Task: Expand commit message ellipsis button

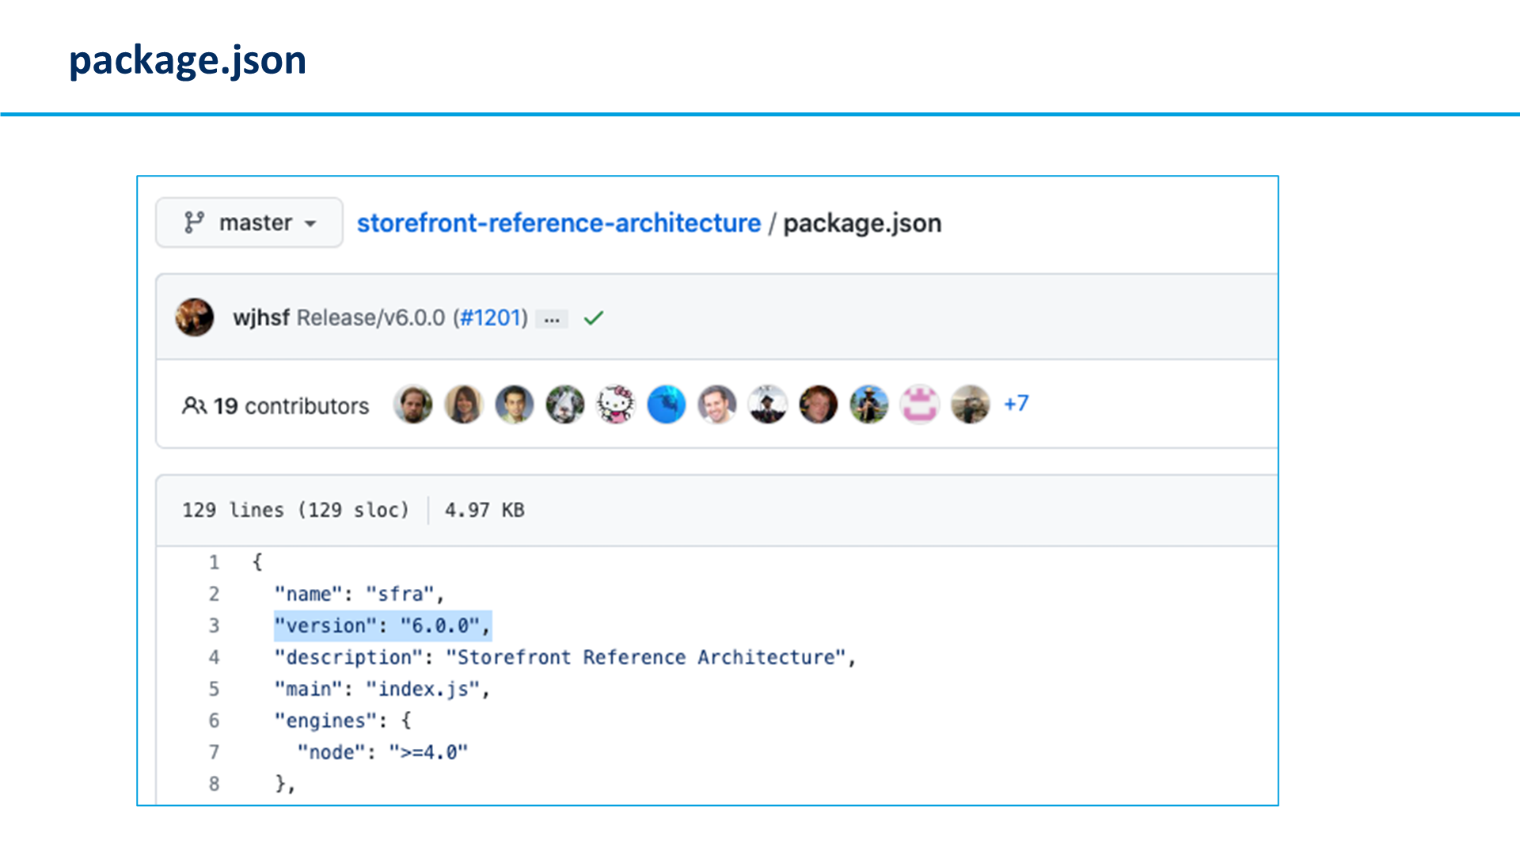Action: [552, 319]
